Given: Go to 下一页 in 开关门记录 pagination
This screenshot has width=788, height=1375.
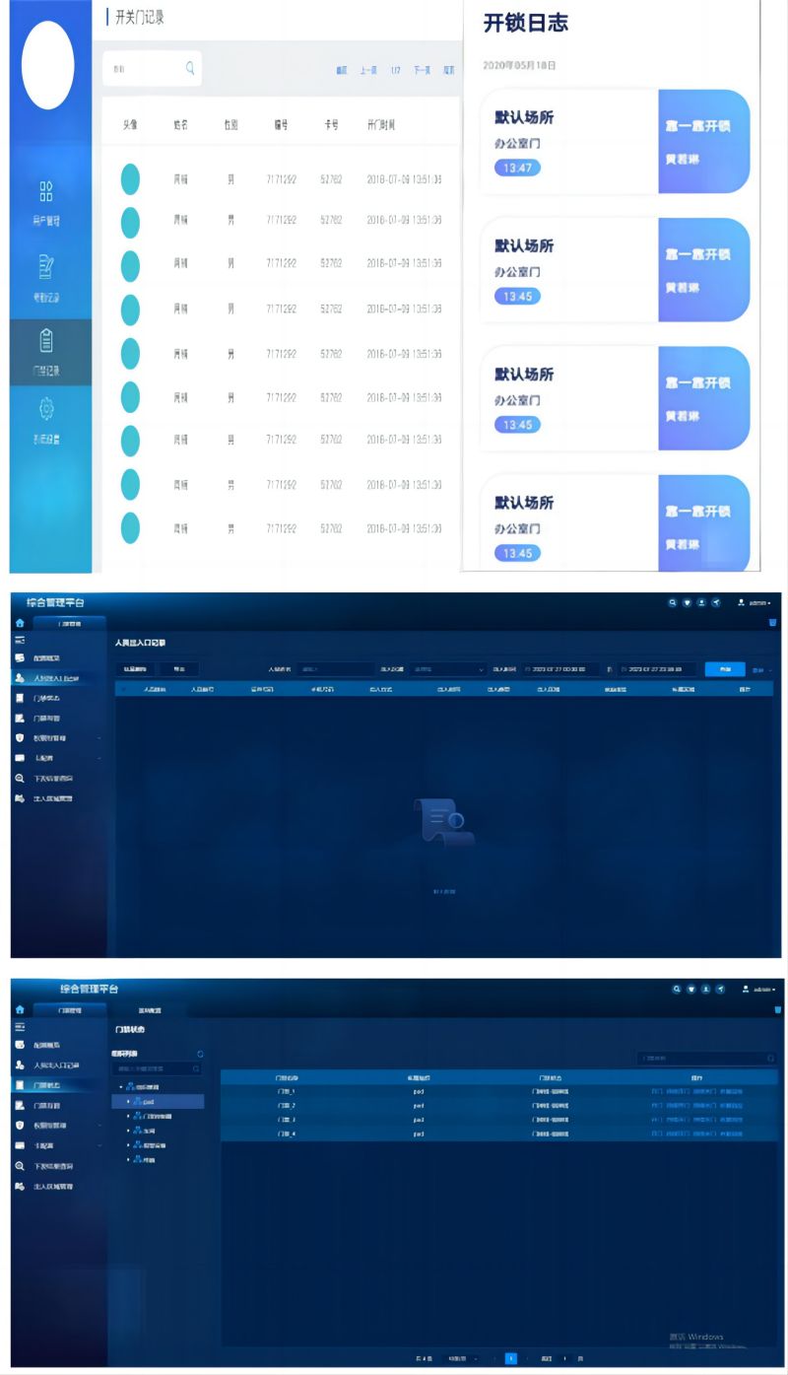Looking at the screenshot, I should click(422, 70).
